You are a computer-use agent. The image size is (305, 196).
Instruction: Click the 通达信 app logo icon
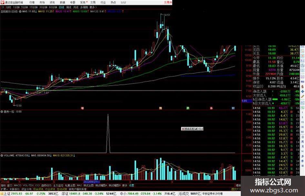(x=2, y=2)
